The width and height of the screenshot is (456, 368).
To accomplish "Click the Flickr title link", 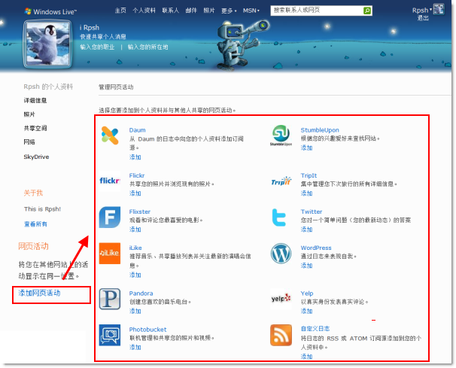I will (x=137, y=175).
